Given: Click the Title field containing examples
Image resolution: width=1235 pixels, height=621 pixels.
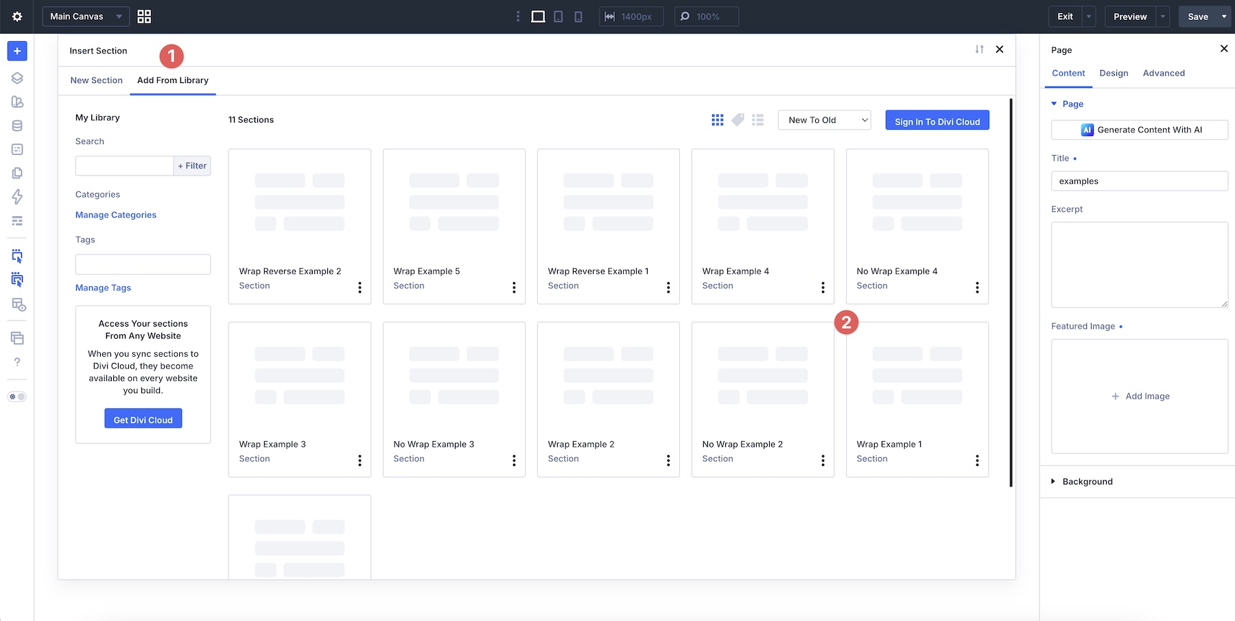Looking at the screenshot, I should coord(1140,181).
